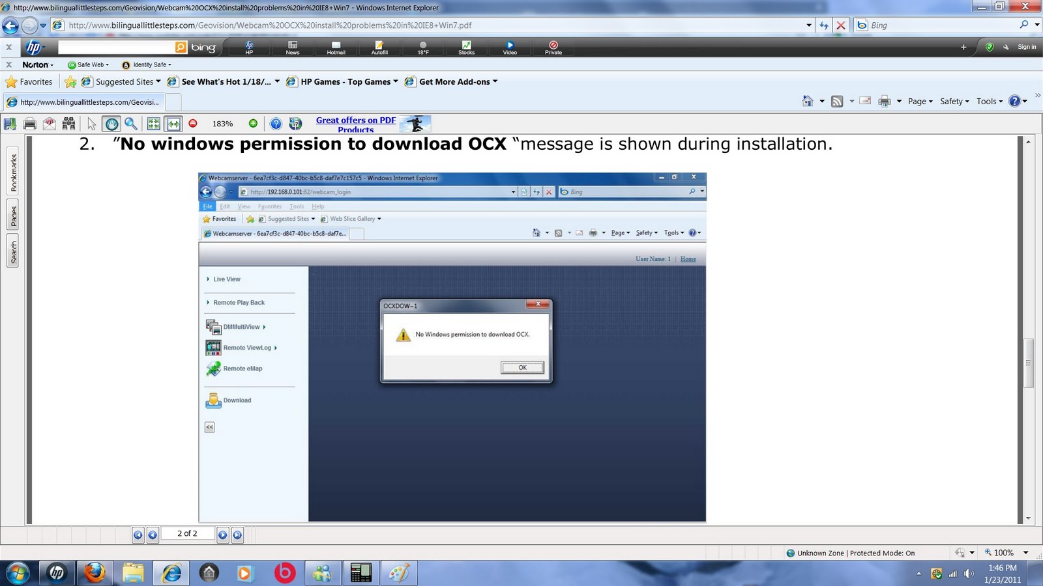Go to the previous PDF page
Viewport: 1043px width, 586px height.
click(x=153, y=535)
